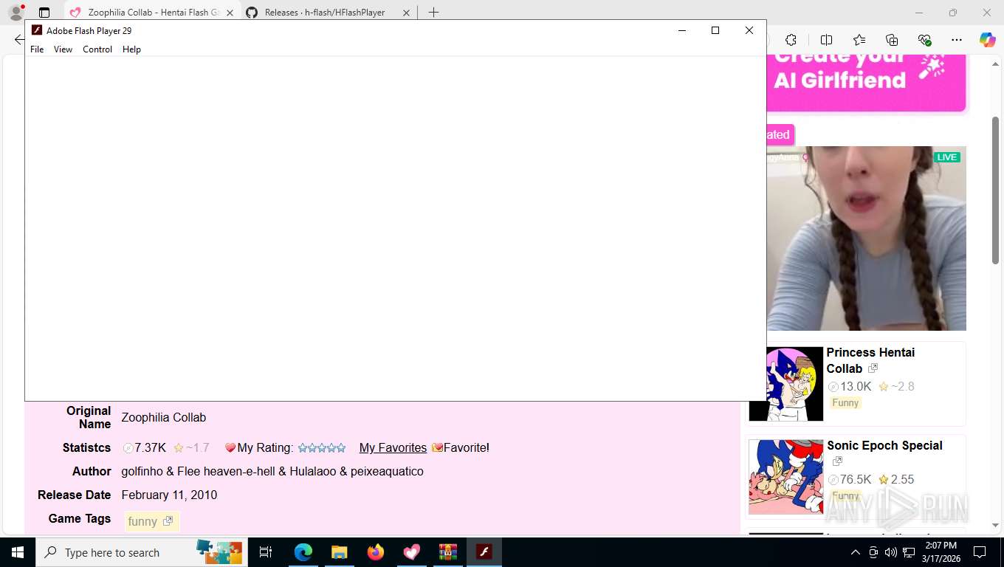Set My Rating to five stars
1004x567 pixels.
tap(341, 447)
